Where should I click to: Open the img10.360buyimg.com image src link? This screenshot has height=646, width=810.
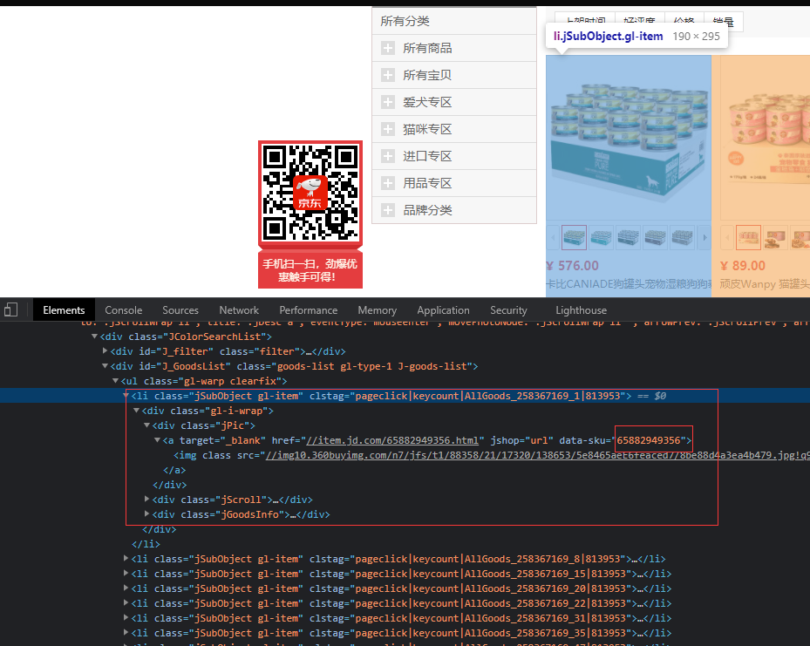[x=538, y=455]
